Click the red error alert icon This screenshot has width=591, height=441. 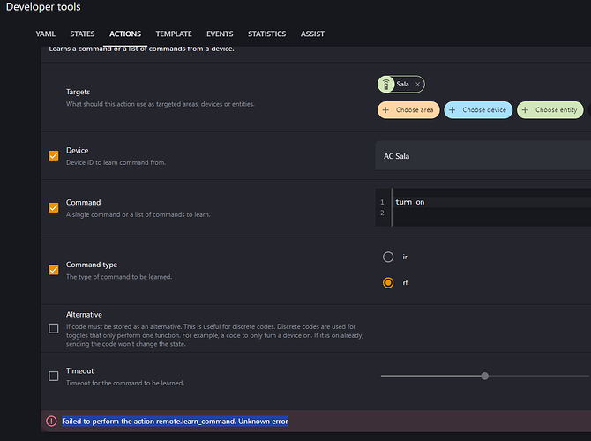[51, 422]
